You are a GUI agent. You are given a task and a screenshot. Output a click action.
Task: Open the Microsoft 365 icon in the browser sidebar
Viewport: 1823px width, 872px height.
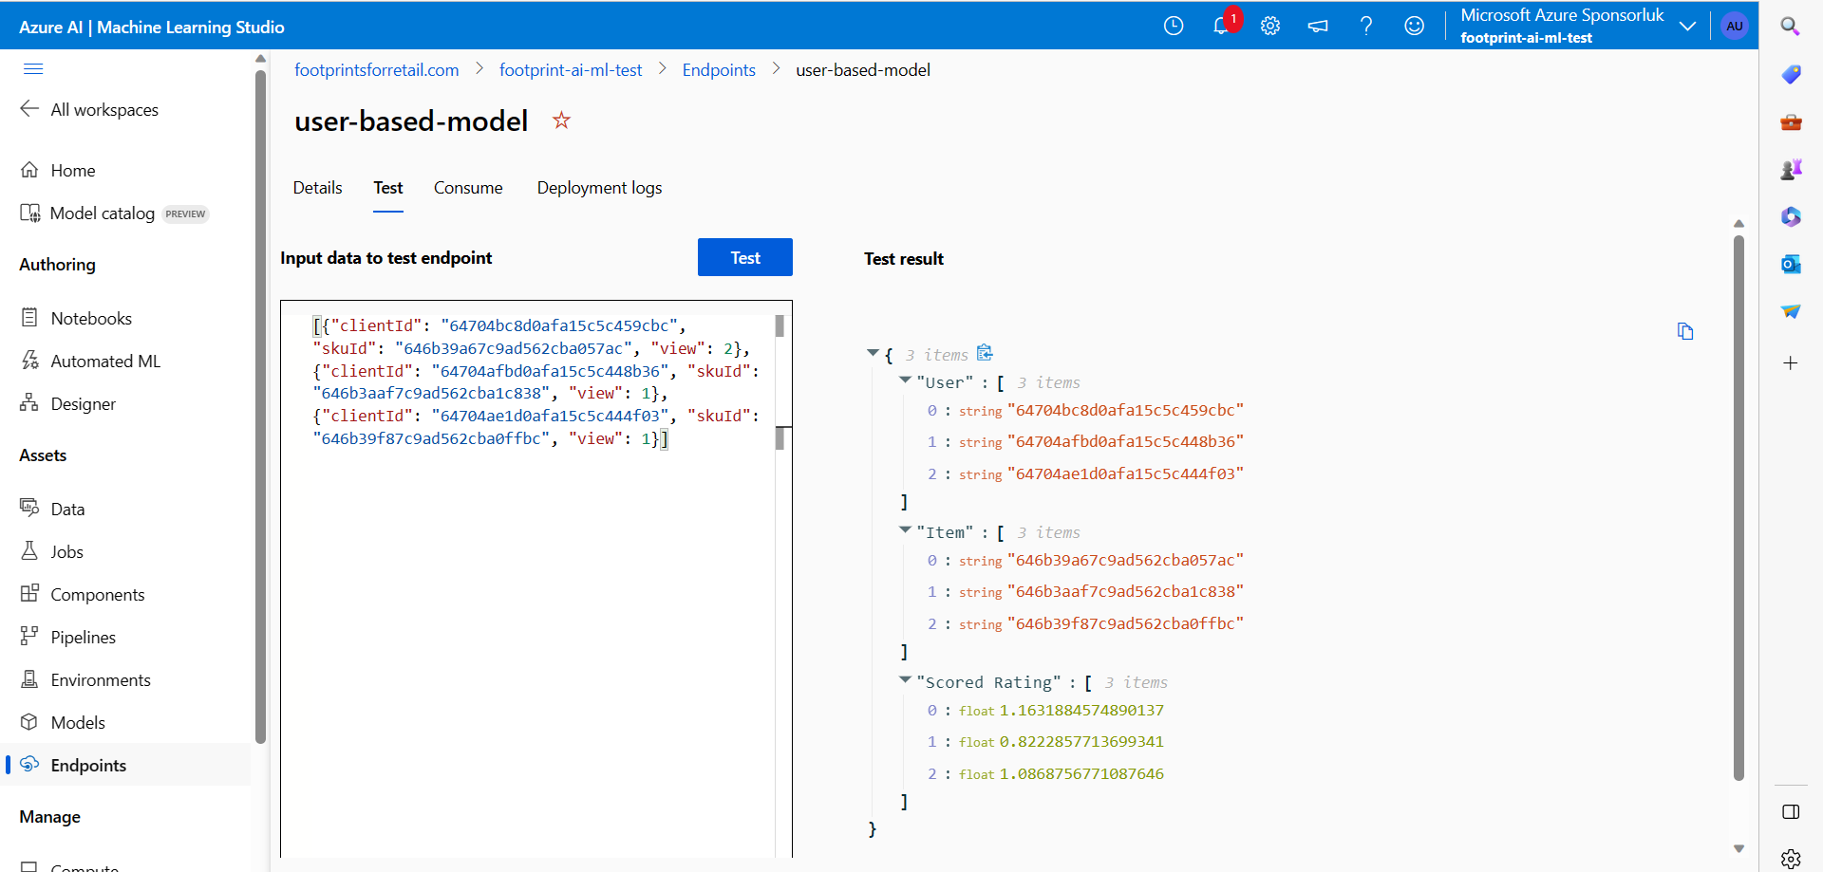[1791, 216]
